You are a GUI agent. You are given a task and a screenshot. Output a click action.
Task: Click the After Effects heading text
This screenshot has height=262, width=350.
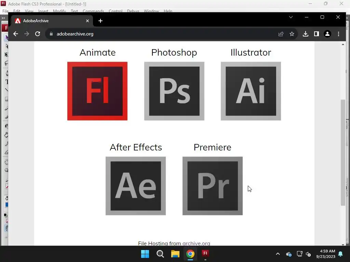pos(136,147)
